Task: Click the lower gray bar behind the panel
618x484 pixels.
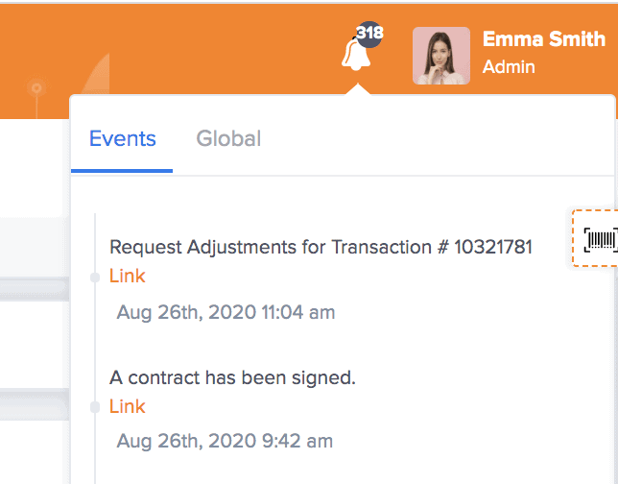Action: point(35,404)
